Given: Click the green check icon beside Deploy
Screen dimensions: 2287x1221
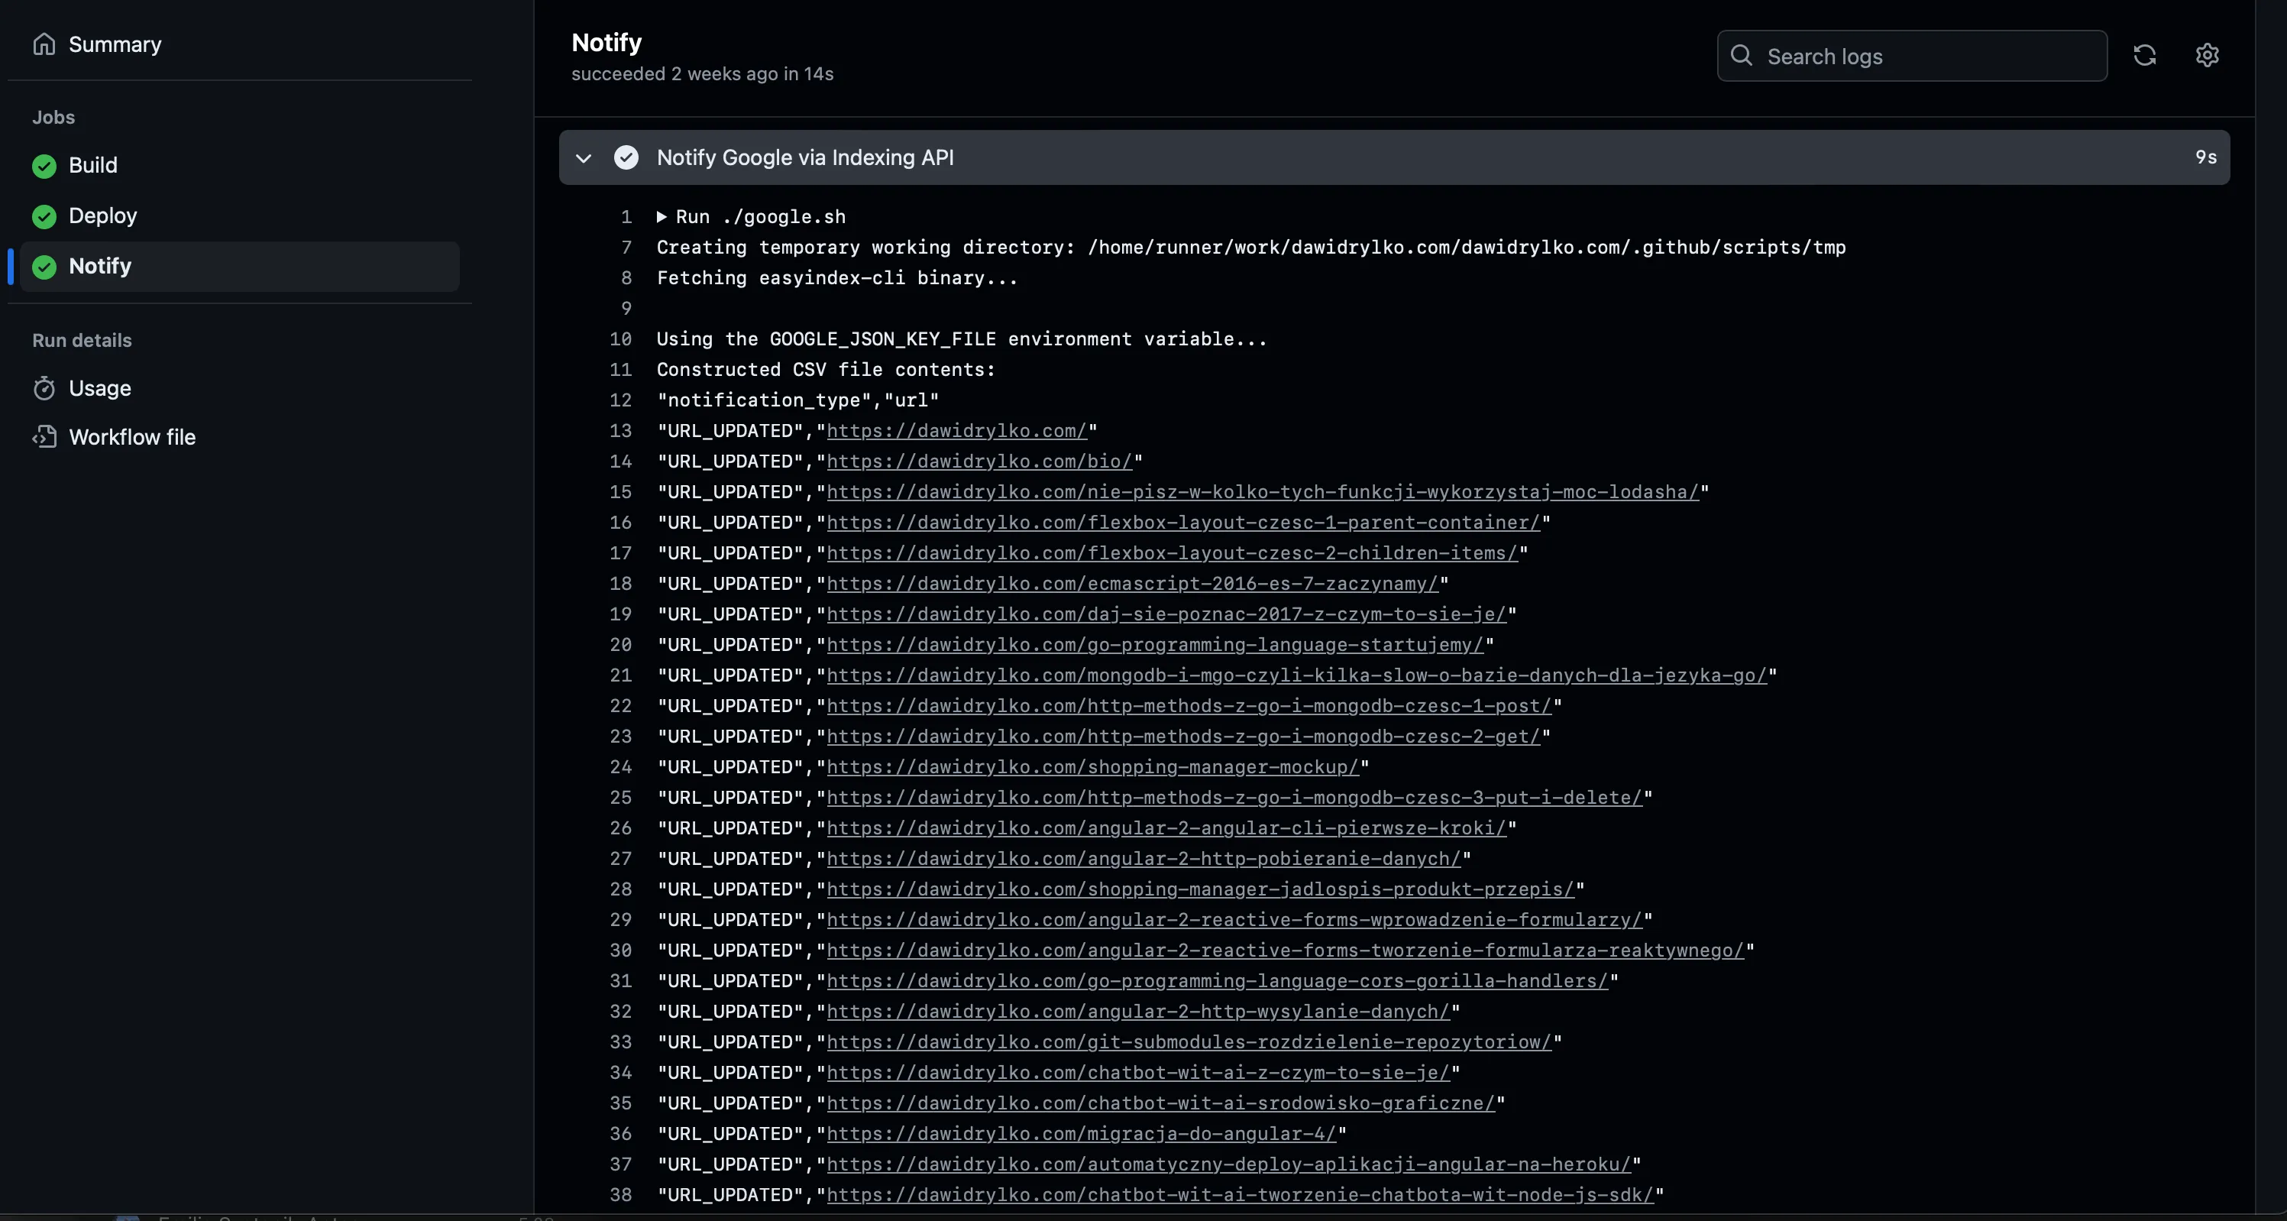Looking at the screenshot, I should coord(44,217).
